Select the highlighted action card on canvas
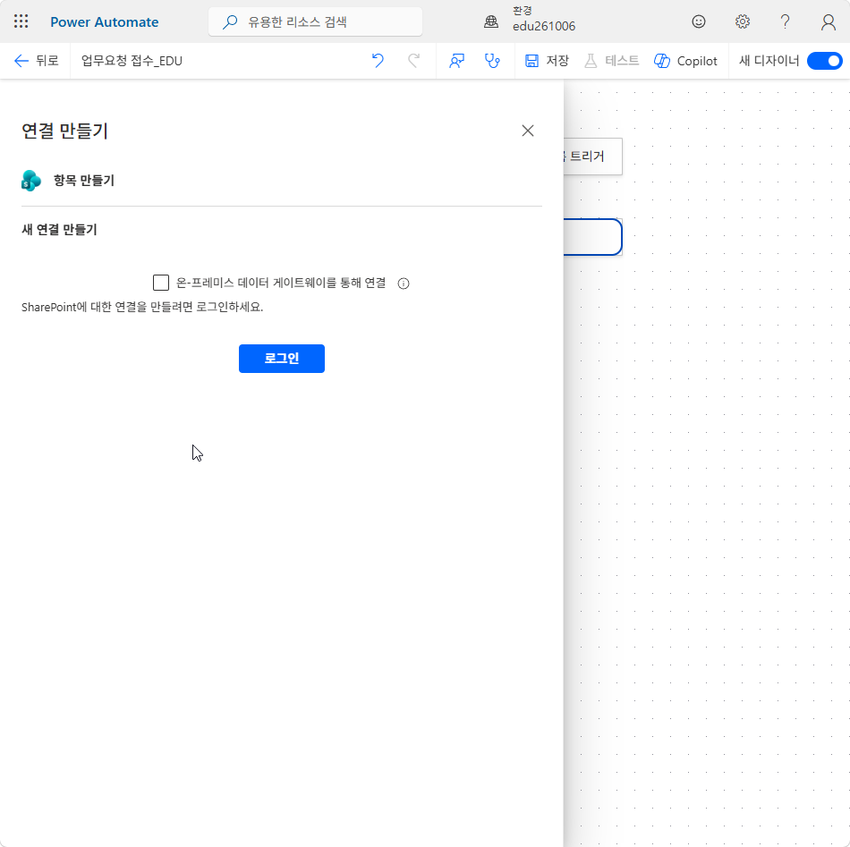 click(x=592, y=237)
